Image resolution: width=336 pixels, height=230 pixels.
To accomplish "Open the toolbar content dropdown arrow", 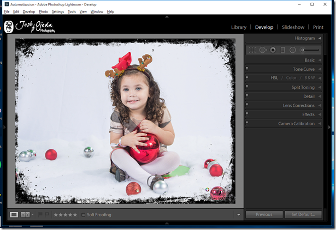I will (239, 215).
